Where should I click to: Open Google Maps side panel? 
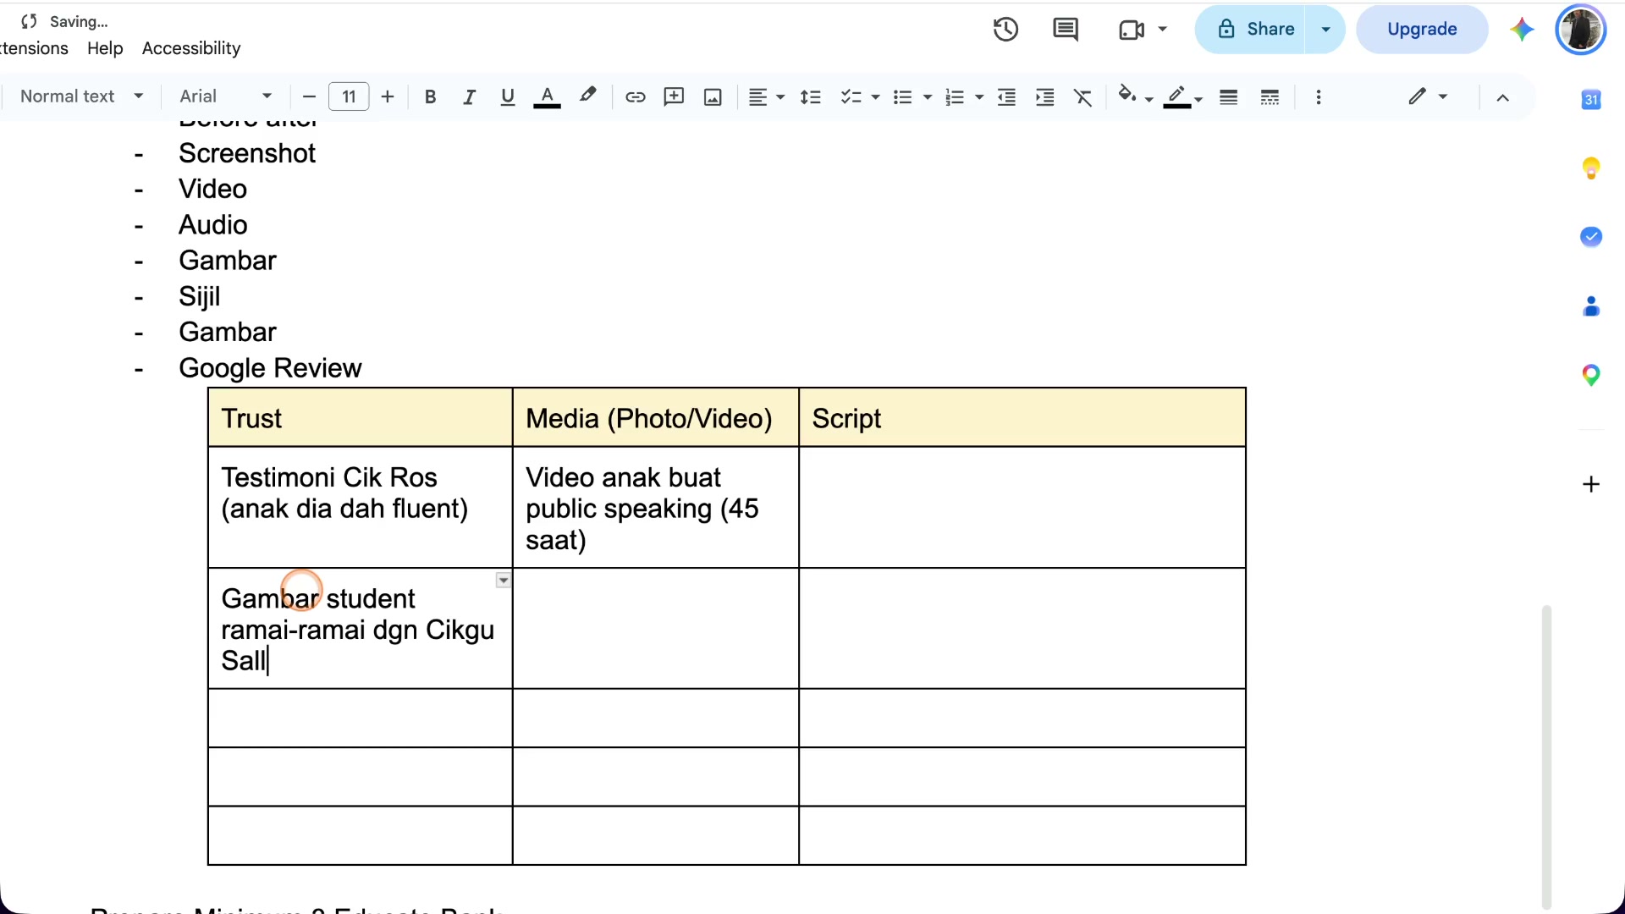1591,375
